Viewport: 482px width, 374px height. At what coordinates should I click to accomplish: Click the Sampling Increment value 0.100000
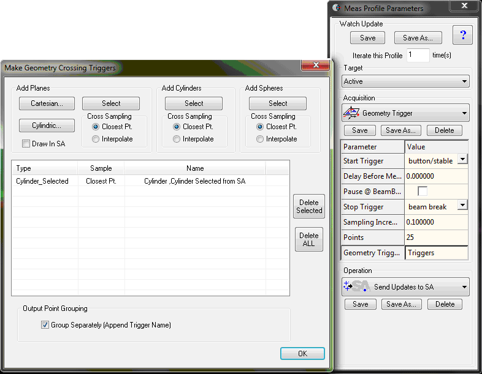[436, 222]
